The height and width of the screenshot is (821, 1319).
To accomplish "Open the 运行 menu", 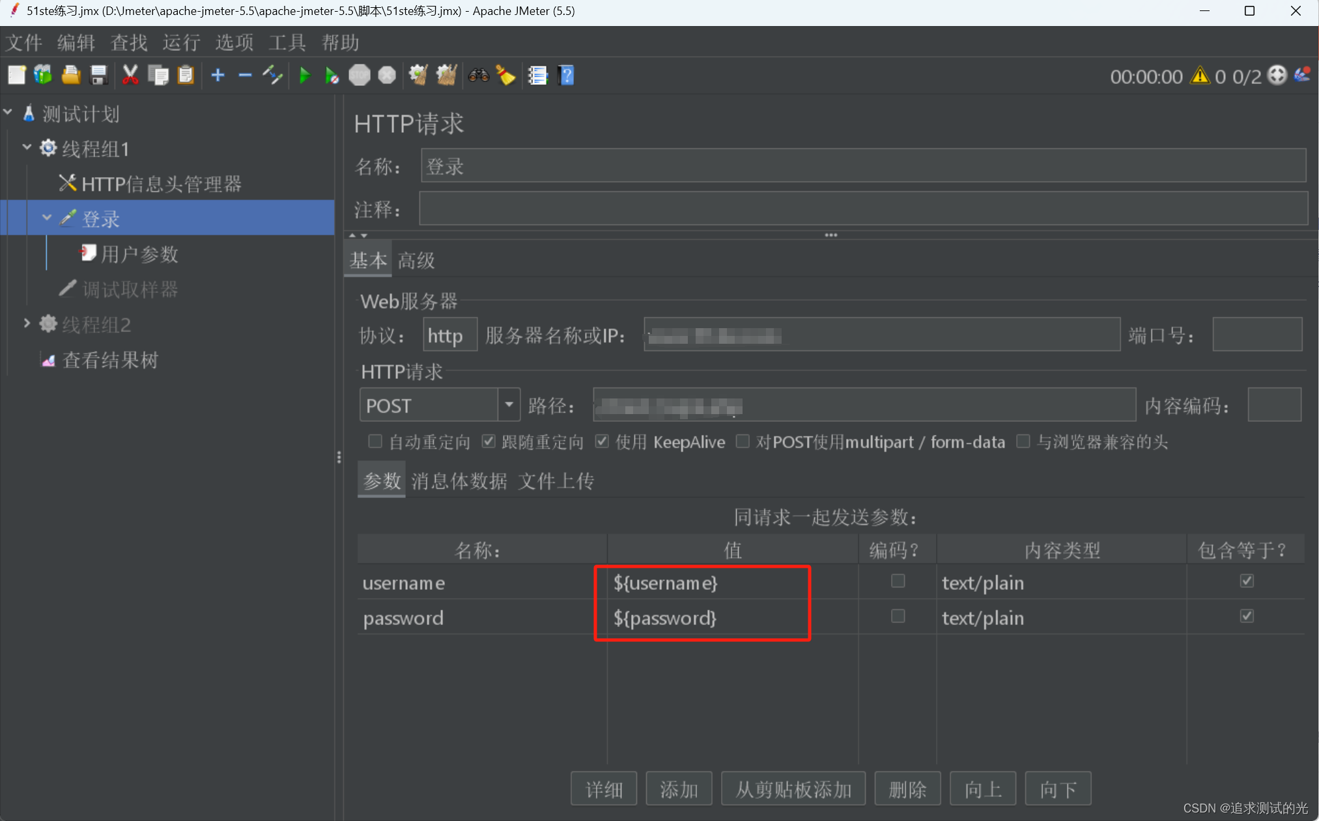I will pyautogui.click(x=182, y=43).
